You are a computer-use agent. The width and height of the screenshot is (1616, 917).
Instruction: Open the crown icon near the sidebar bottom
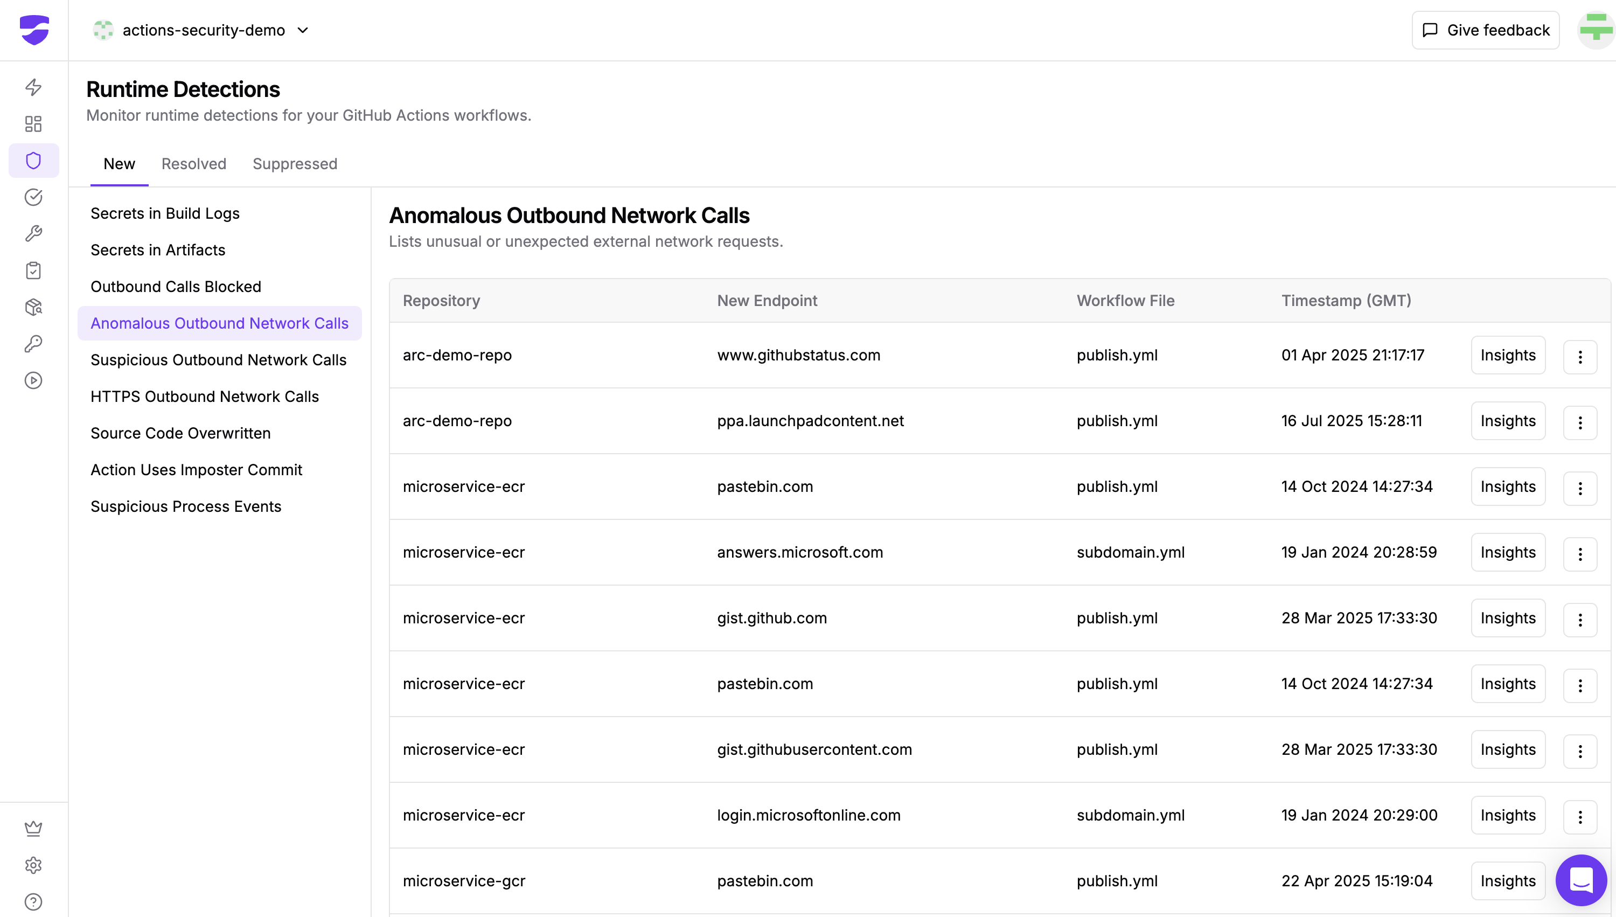tap(33, 828)
